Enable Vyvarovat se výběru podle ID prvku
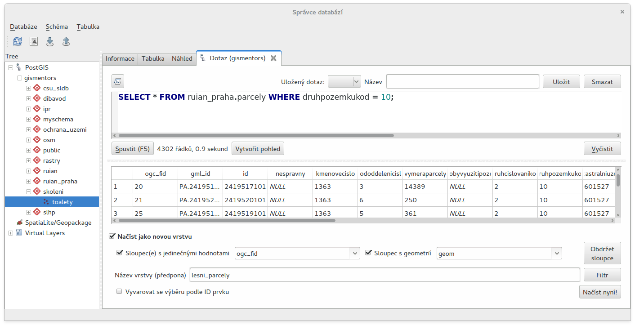Image resolution: width=635 pixels, height=325 pixels. [120, 291]
